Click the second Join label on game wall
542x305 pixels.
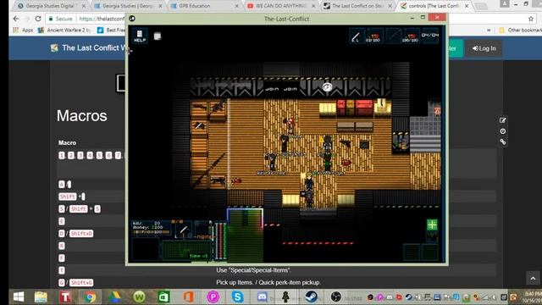(290, 89)
